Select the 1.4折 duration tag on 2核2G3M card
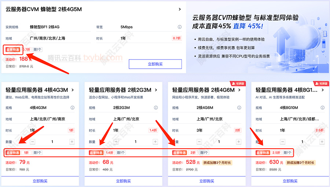 (x=153, y=130)
